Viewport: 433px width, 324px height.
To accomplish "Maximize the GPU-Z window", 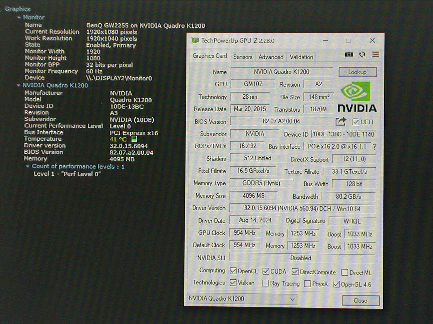I will pos(349,40).
